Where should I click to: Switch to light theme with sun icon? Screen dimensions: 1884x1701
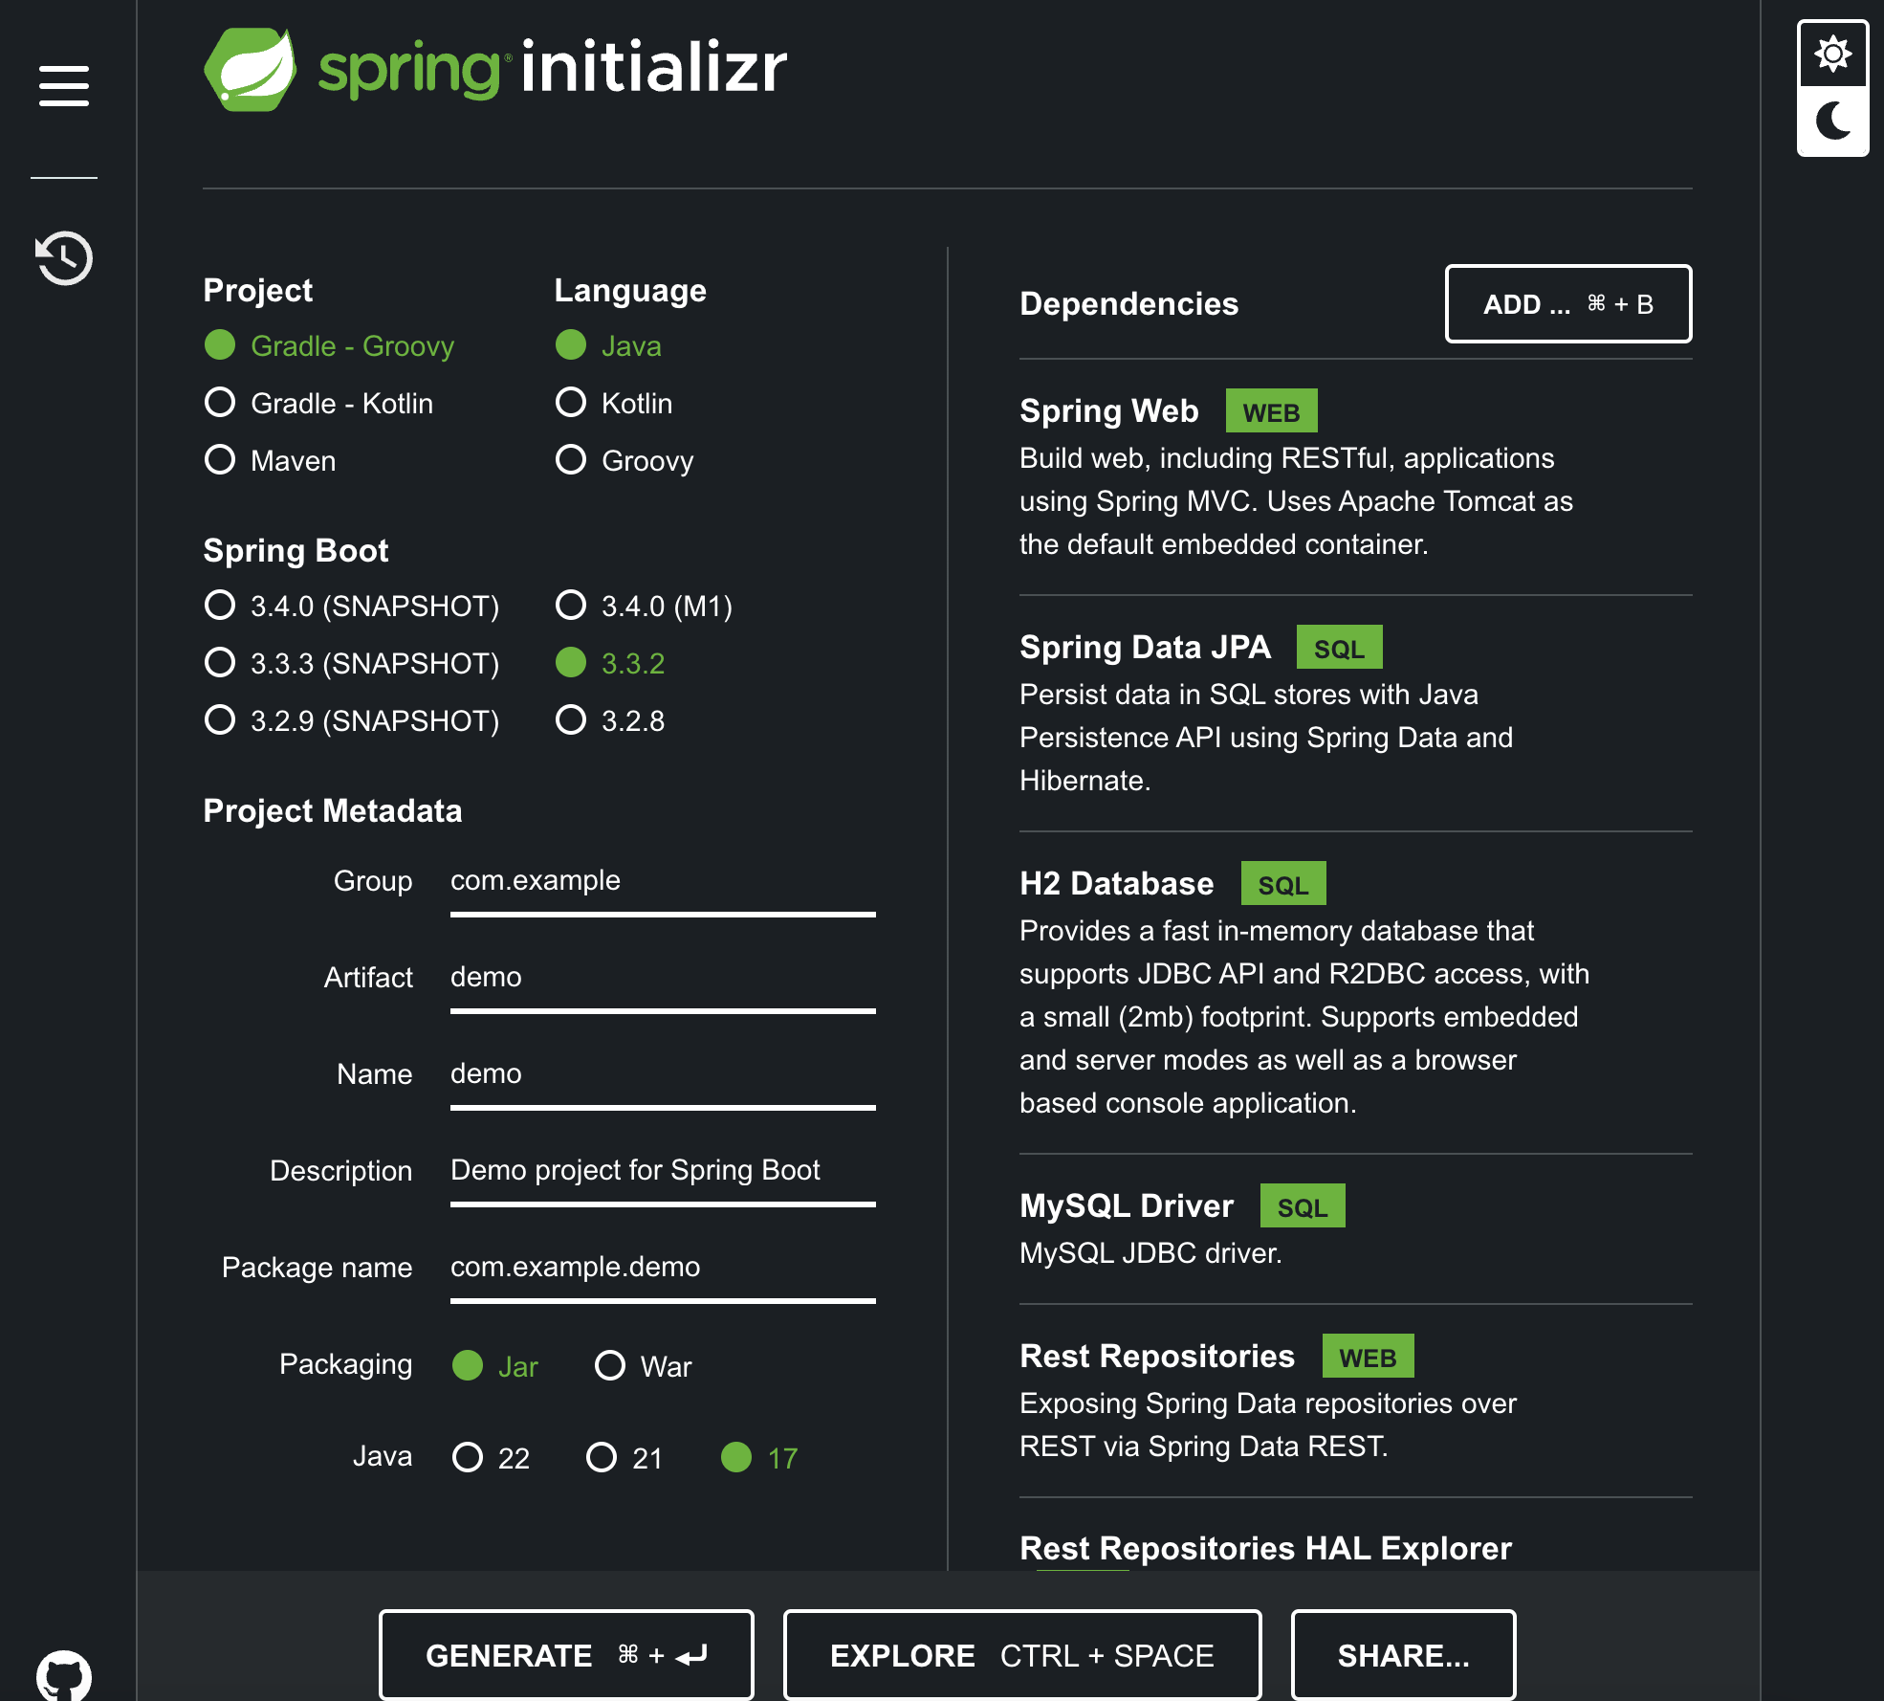[1832, 55]
